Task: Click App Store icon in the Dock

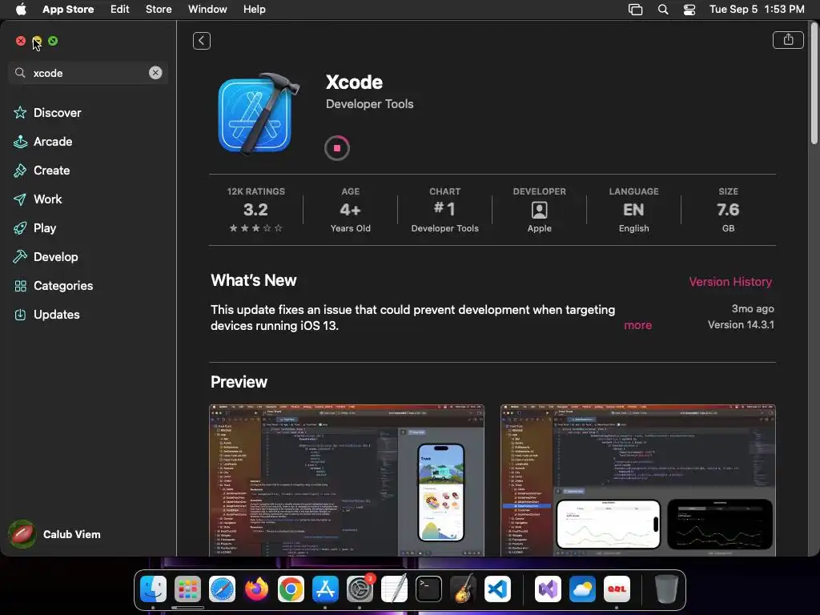Action: coord(325,589)
